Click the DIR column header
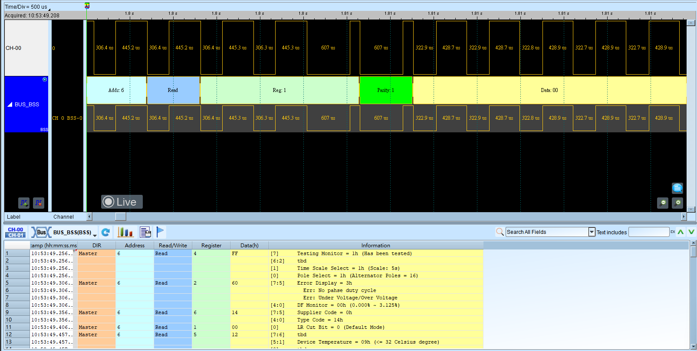 click(x=96, y=245)
